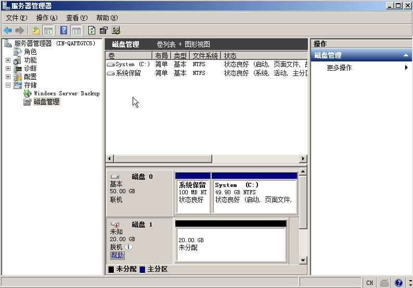Open Properties via the toolbar icon
The height and width of the screenshot is (288, 413).
pos(104,30)
